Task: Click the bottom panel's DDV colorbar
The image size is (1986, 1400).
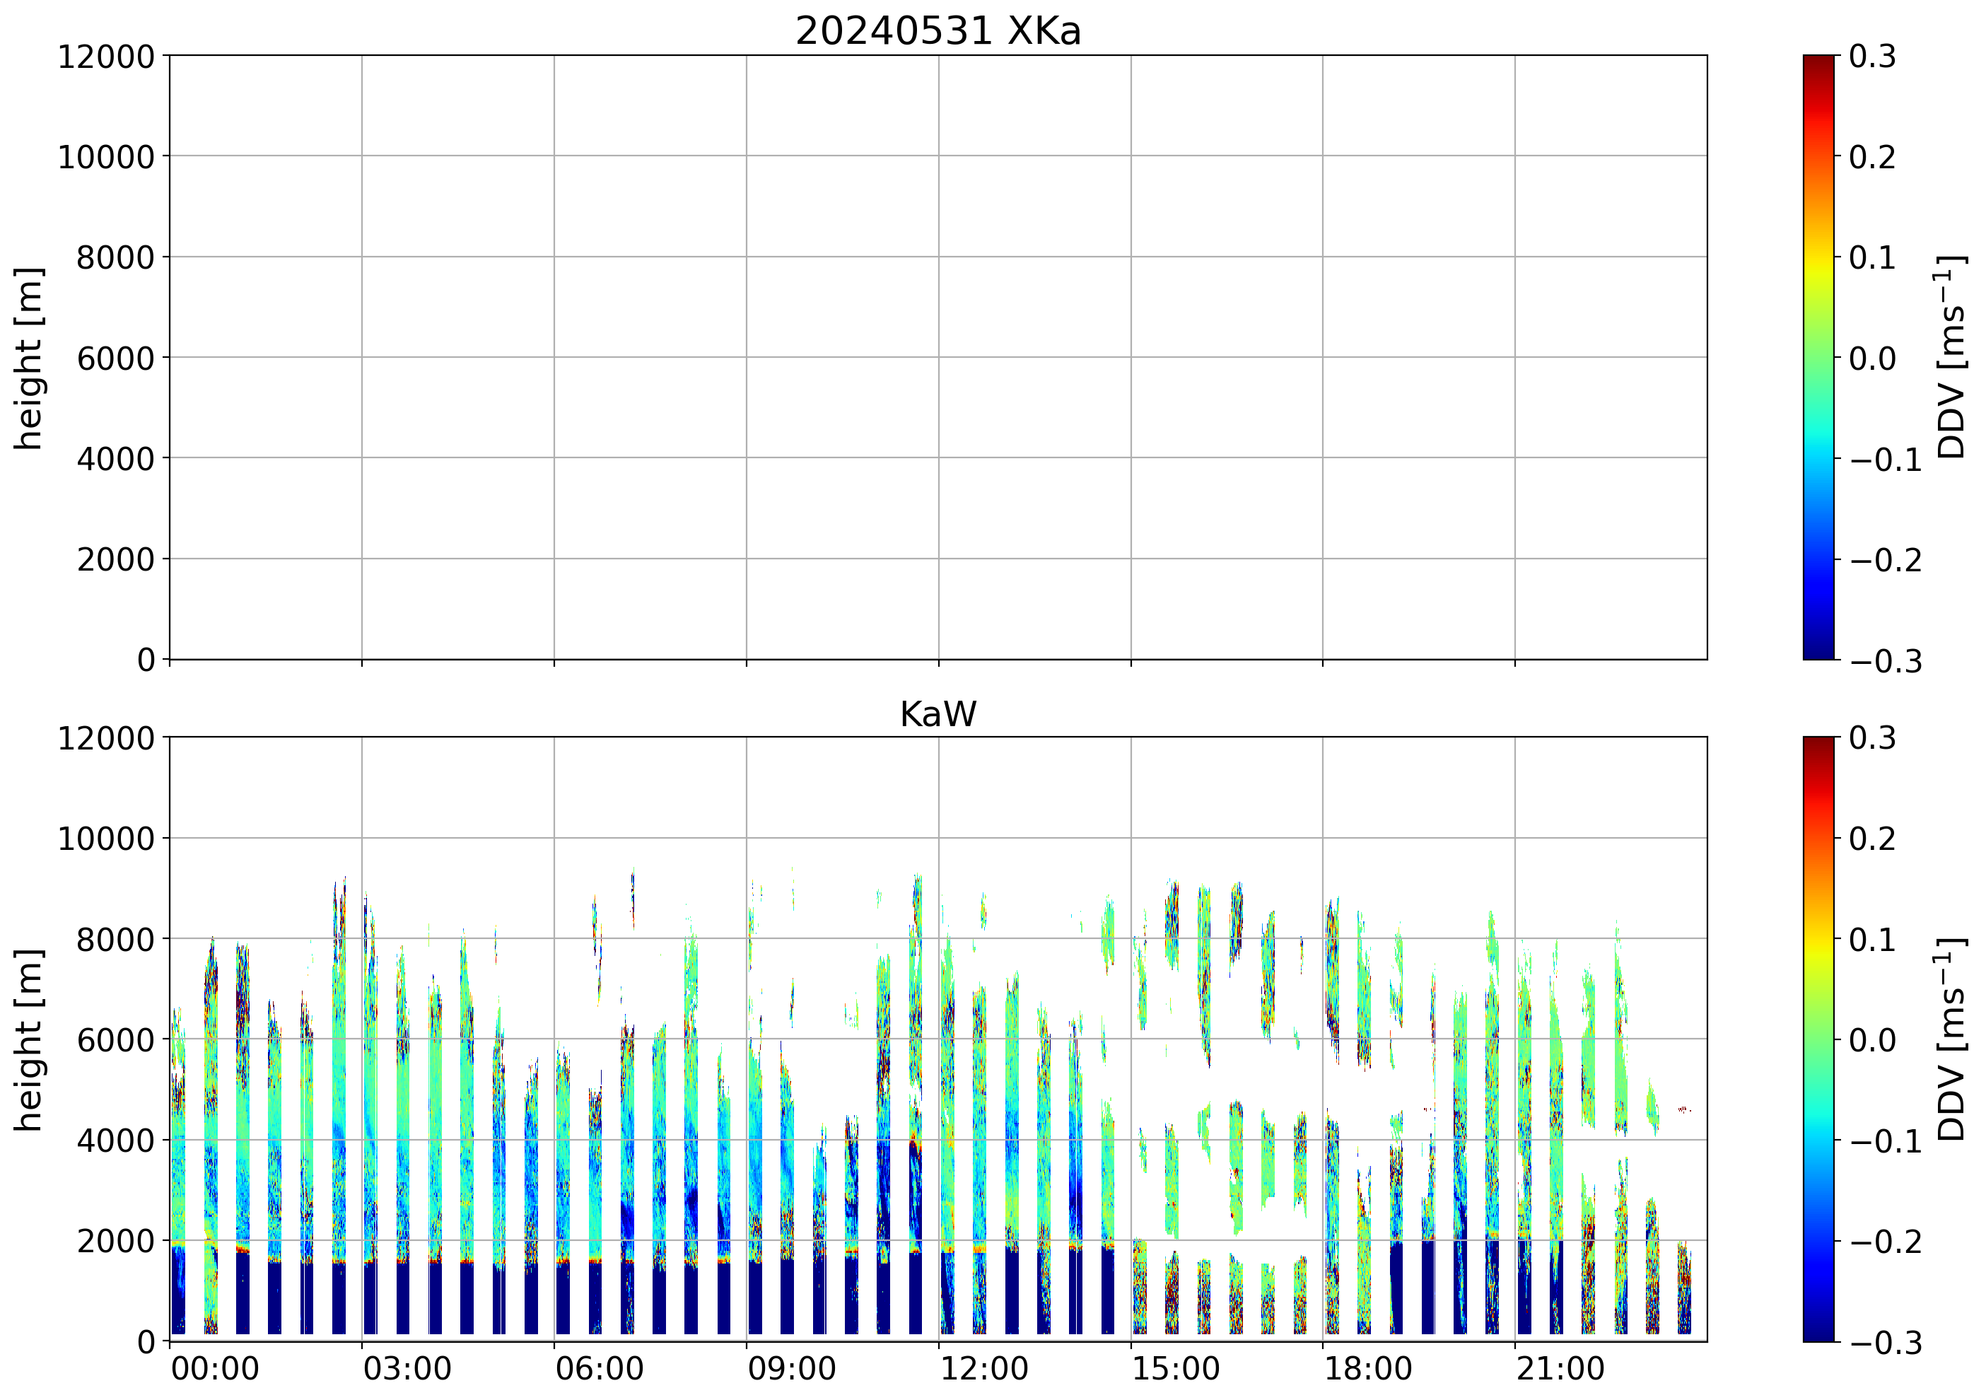Action: pyautogui.click(x=1818, y=1039)
